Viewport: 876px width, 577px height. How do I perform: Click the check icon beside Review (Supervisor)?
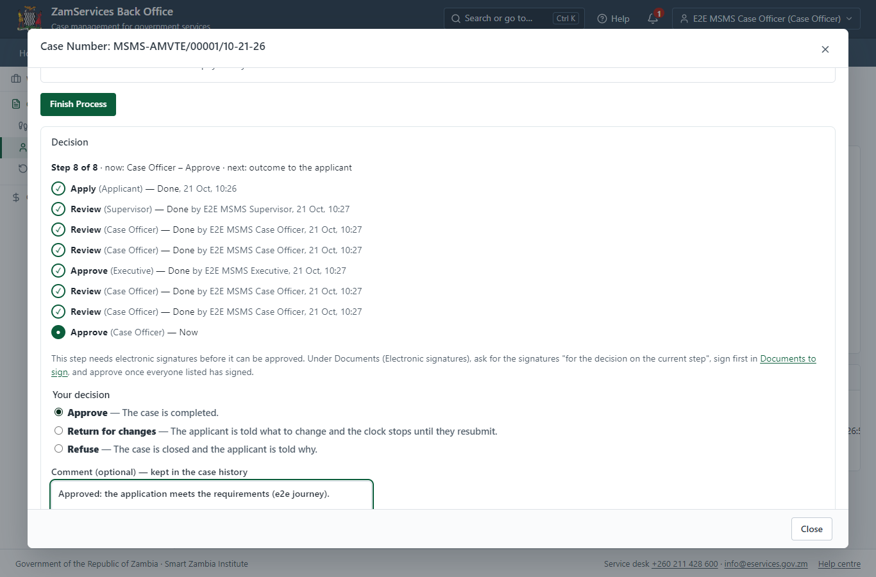point(58,209)
